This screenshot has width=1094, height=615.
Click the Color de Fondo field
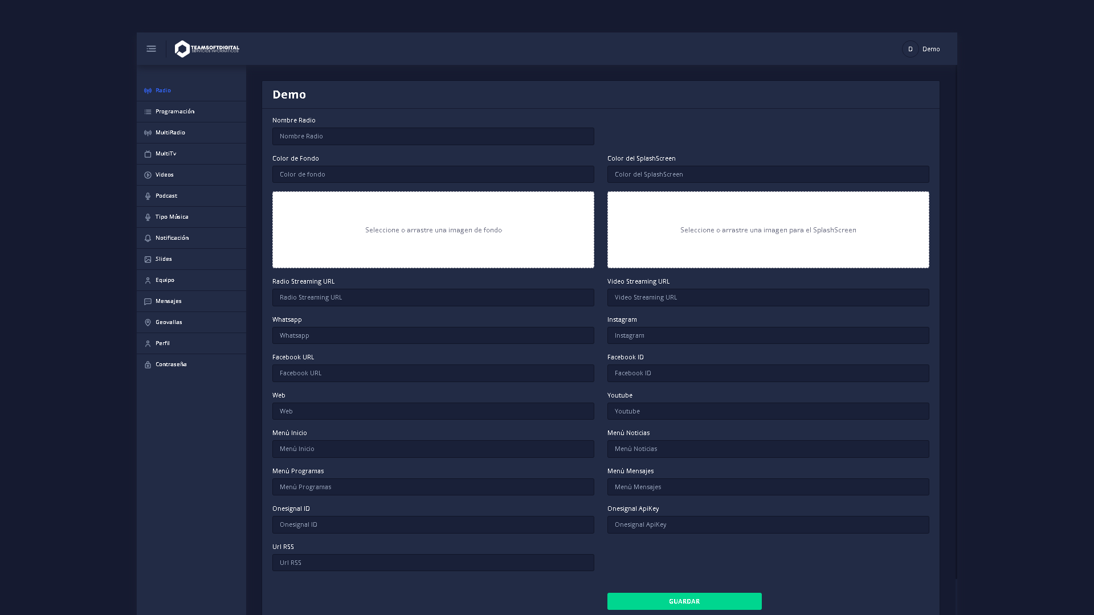pyautogui.click(x=433, y=174)
